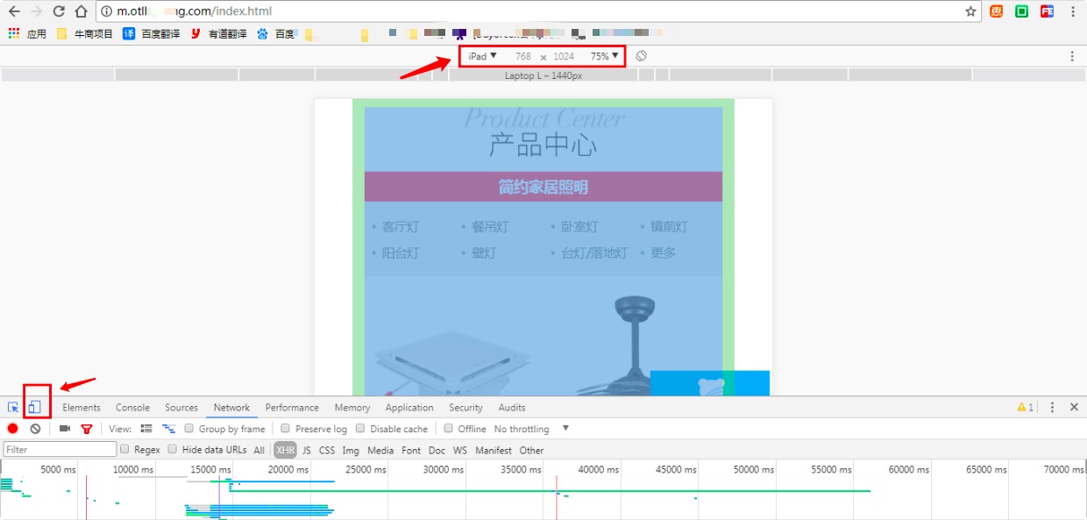Switch to the Performance tab

[x=292, y=408]
